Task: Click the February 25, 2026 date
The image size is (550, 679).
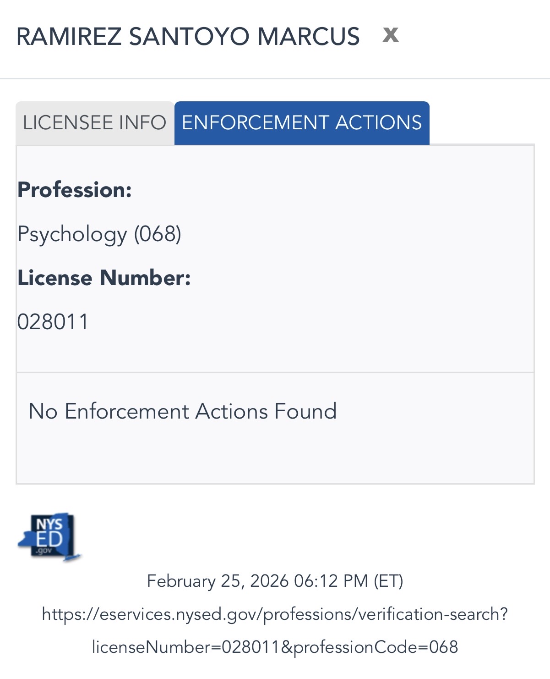Action: pyautogui.click(x=218, y=581)
